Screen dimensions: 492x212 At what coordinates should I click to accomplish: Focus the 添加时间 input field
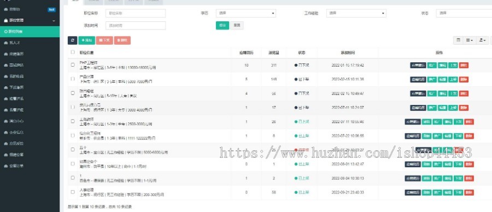click(136, 26)
